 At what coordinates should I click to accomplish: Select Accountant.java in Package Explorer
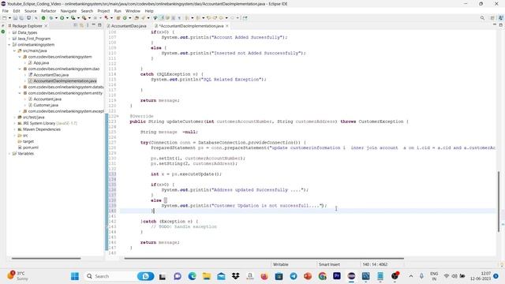pyautogui.click(x=47, y=99)
